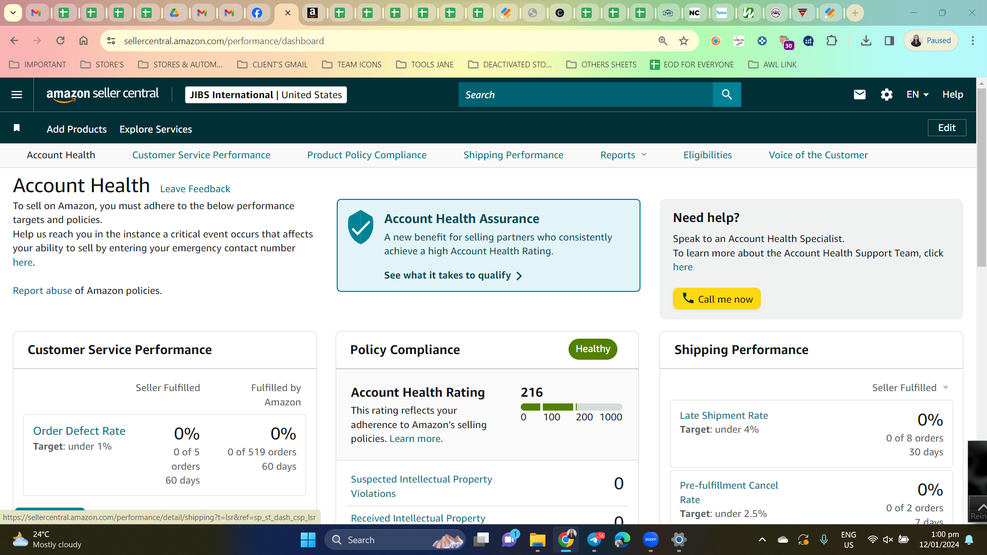Open the OTHERS SHEETS bookmarks folder
The width and height of the screenshot is (987, 555).
[x=601, y=65]
